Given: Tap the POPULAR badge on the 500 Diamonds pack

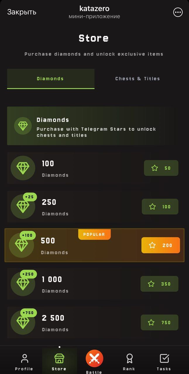Looking at the screenshot, I should [x=94, y=234].
